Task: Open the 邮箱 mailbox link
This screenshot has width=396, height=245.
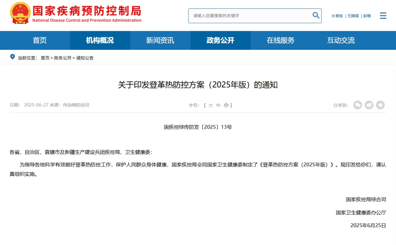Action: (367, 16)
